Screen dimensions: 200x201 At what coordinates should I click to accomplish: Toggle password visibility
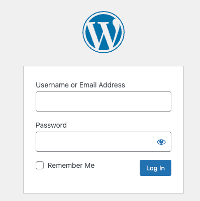click(161, 142)
